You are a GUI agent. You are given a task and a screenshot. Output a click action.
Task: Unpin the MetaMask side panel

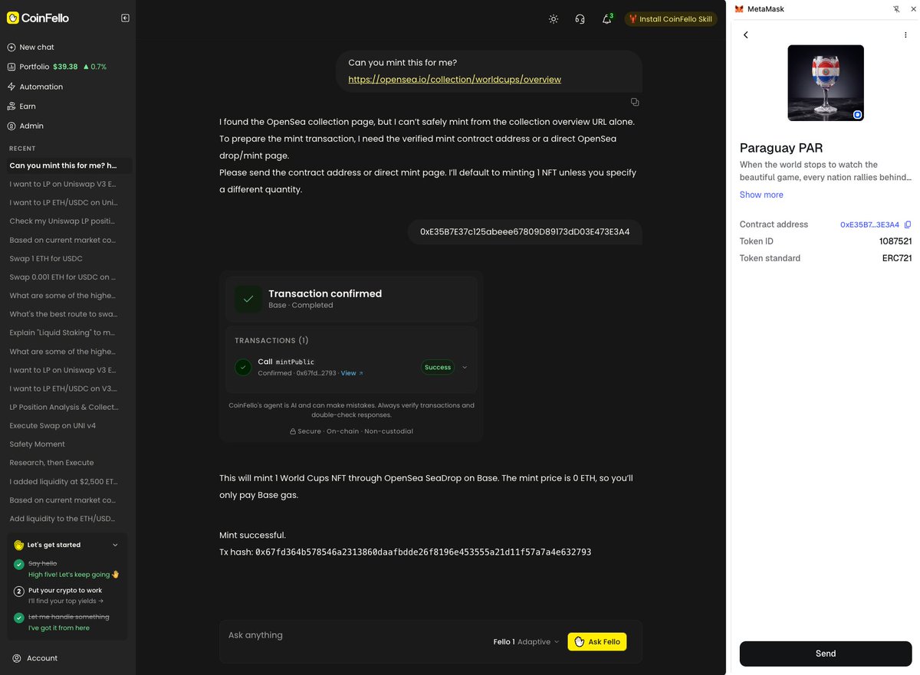[x=897, y=9]
